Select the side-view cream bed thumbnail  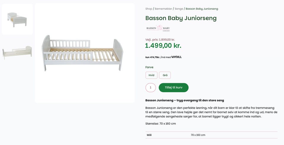[17, 53]
